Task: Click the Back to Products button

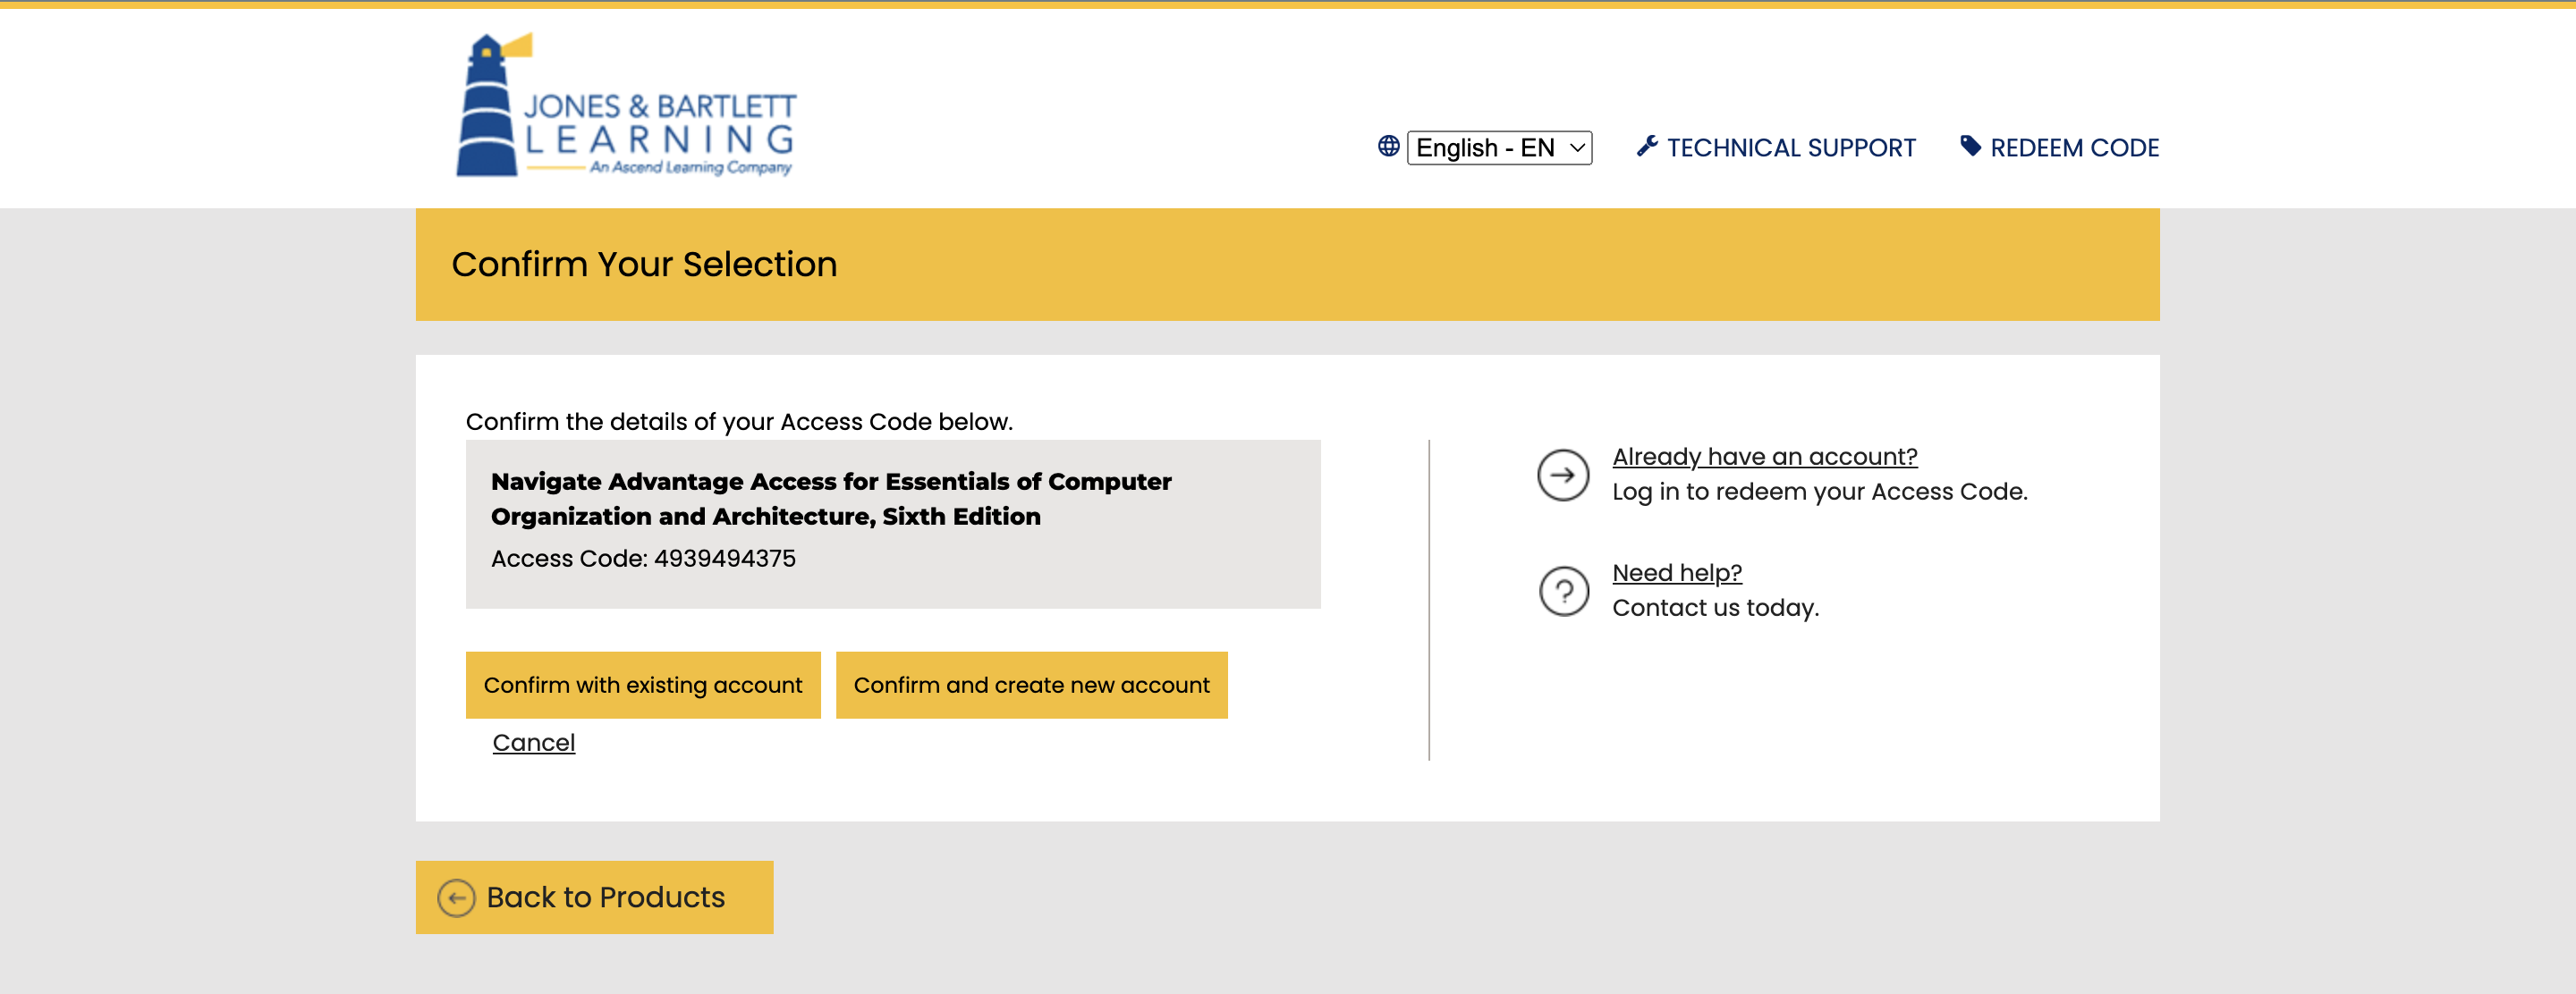Action: [x=594, y=897]
